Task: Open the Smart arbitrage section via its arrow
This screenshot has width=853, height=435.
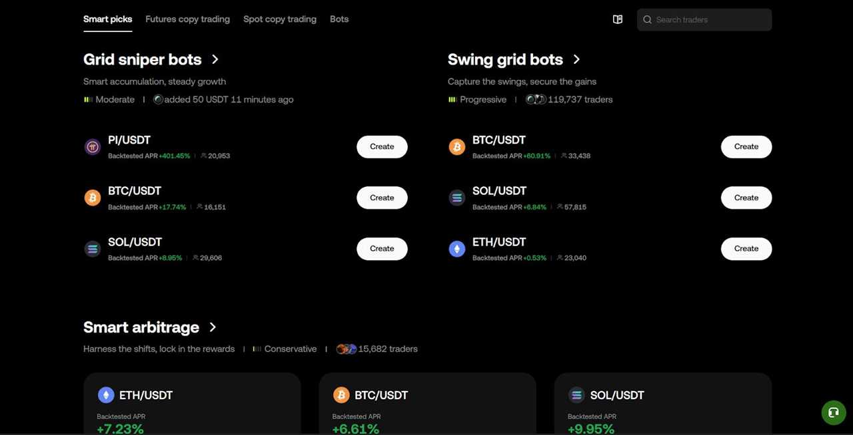Action: tap(213, 327)
